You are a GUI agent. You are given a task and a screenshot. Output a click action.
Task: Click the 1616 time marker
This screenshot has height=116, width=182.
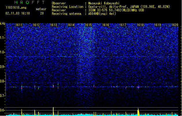[106, 25]
